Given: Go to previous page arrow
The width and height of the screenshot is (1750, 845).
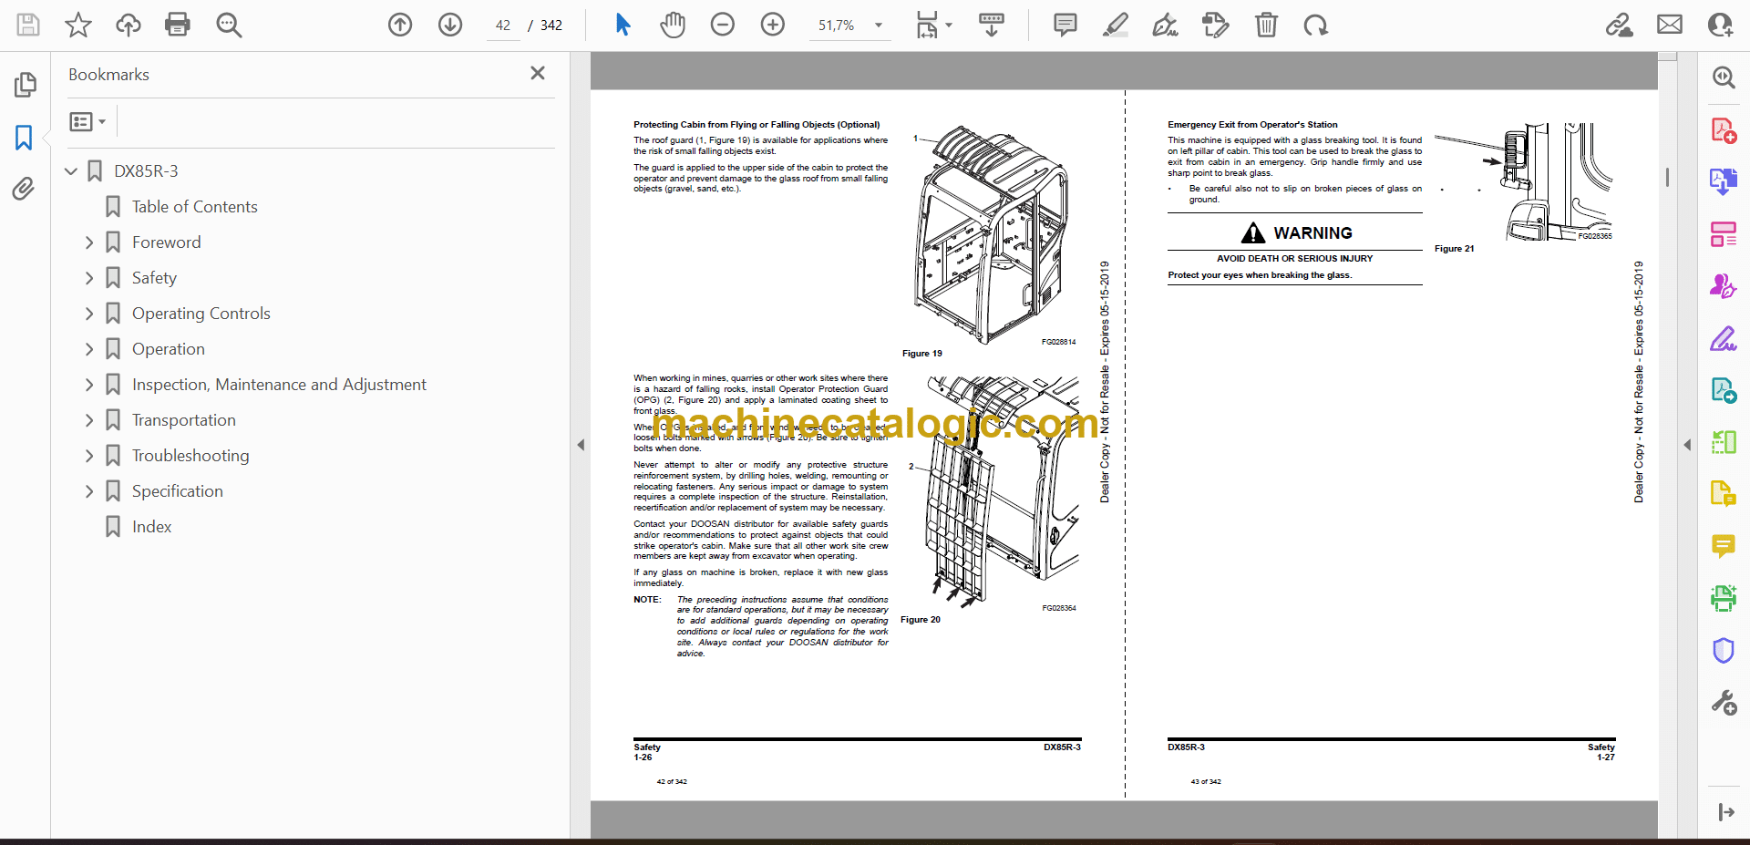Looking at the screenshot, I should tap(400, 25).
